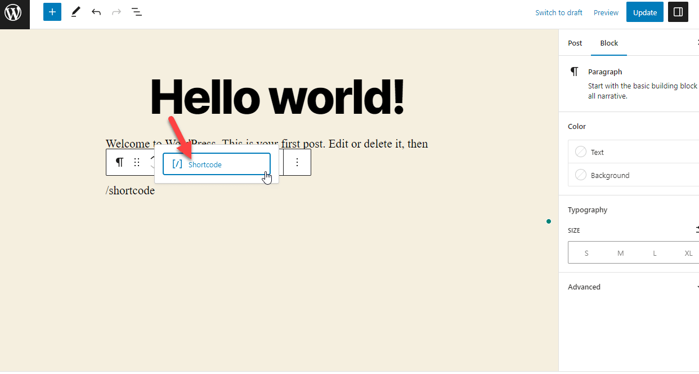Open the block type switcher paragraph icon
Image resolution: width=699 pixels, height=374 pixels.
(x=119, y=162)
